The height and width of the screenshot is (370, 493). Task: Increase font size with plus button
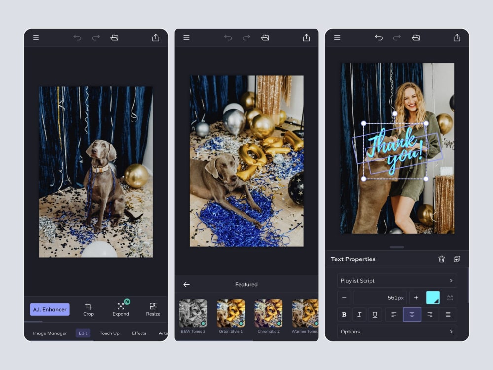(416, 297)
